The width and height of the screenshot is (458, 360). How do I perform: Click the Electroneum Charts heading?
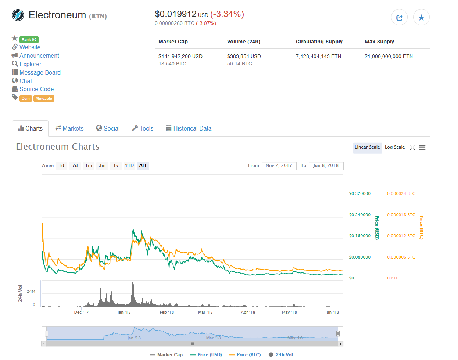click(x=58, y=146)
